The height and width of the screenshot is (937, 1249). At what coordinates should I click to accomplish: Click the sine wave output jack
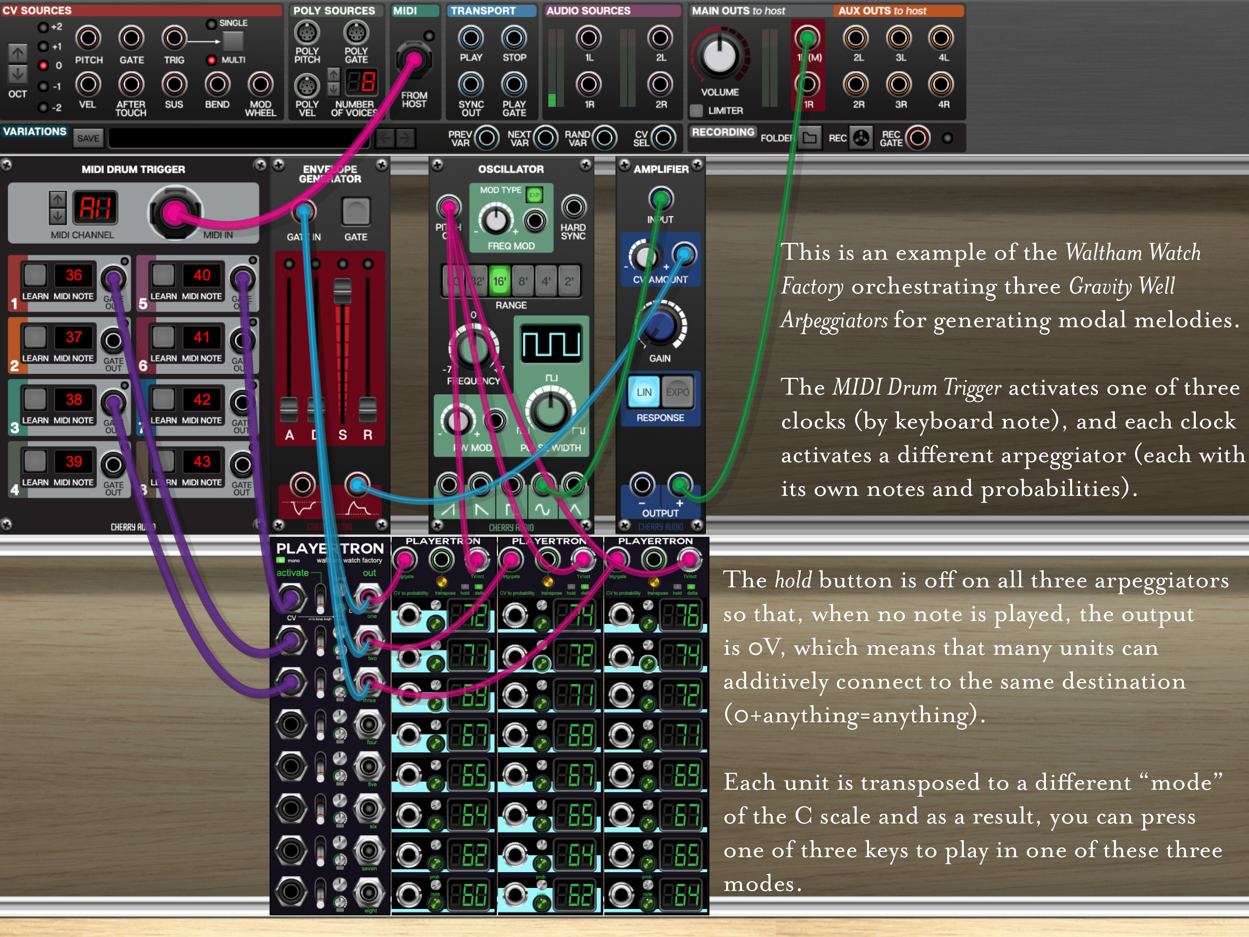pyautogui.click(x=543, y=485)
